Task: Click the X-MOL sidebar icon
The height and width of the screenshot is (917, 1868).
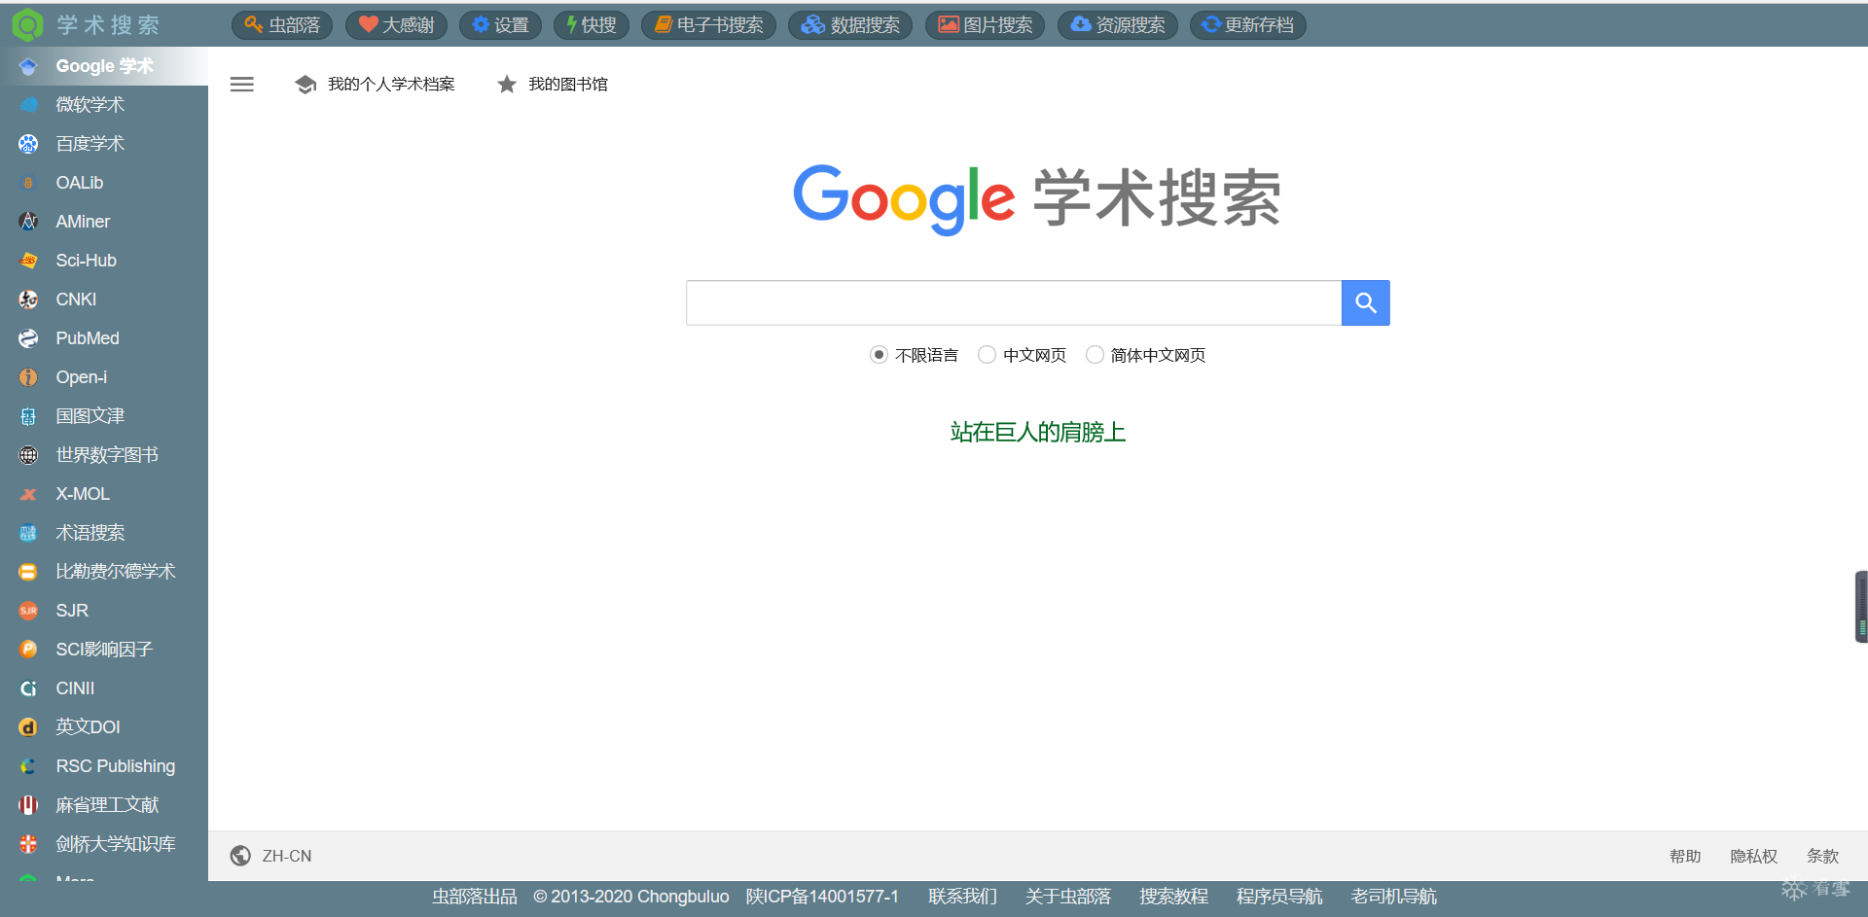Action: coord(28,494)
